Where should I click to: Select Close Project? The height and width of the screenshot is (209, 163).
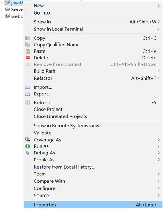93,110
